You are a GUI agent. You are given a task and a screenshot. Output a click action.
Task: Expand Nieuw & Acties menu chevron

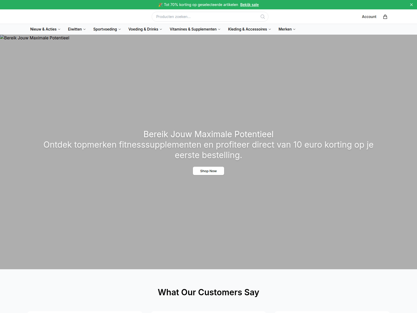coord(59,29)
